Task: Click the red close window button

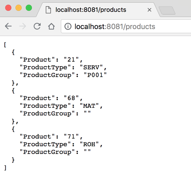Action: [x=8, y=8]
